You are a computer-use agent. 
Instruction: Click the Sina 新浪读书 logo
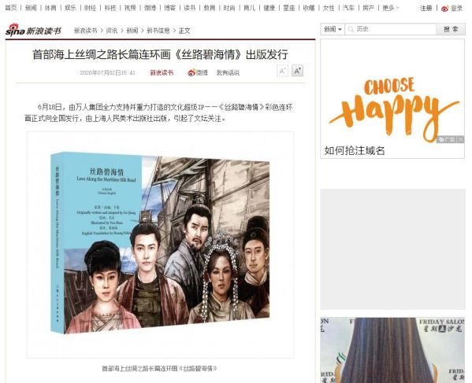[x=33, y=30]
